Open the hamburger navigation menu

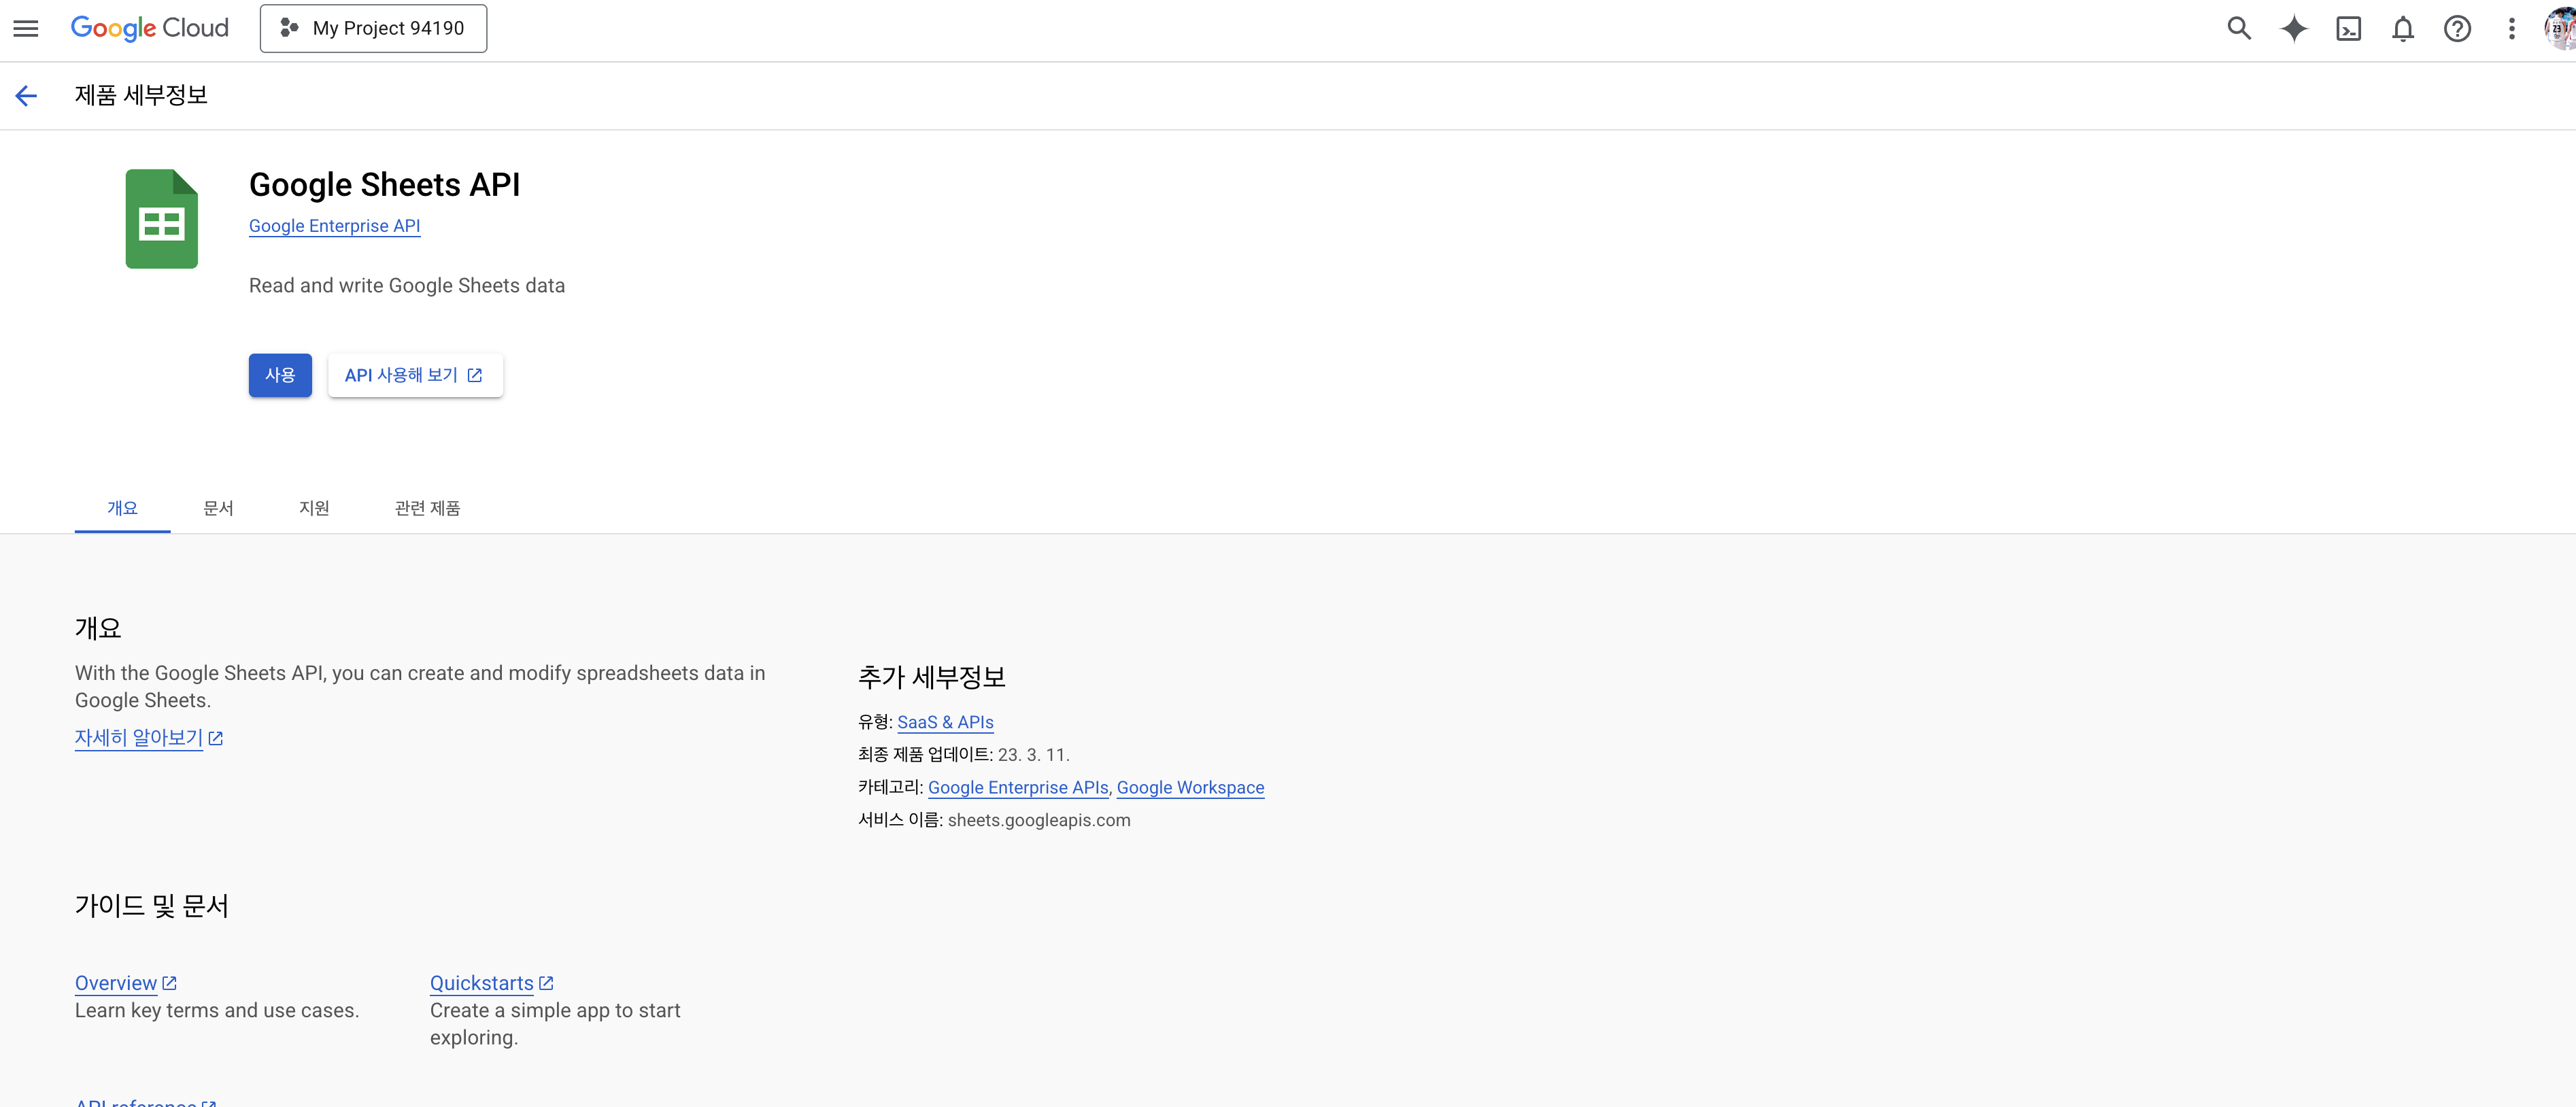coord(26,28)
